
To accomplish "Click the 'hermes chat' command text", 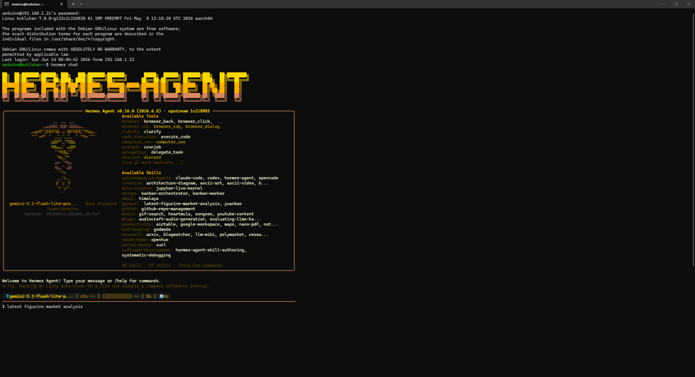I will click(64, 64).
